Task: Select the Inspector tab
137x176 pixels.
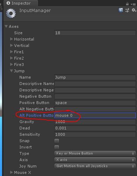Action: [x=21, y=3]
